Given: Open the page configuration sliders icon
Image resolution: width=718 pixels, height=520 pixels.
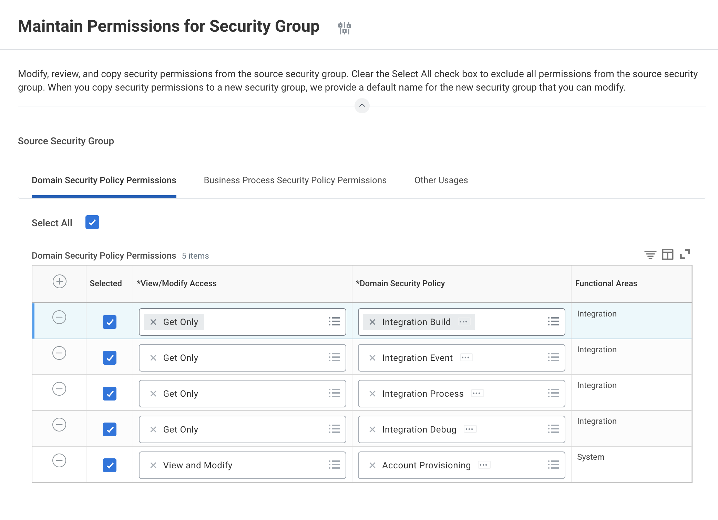Looking at the screenshot, I should pyautogui.click(x=344, y=28).
